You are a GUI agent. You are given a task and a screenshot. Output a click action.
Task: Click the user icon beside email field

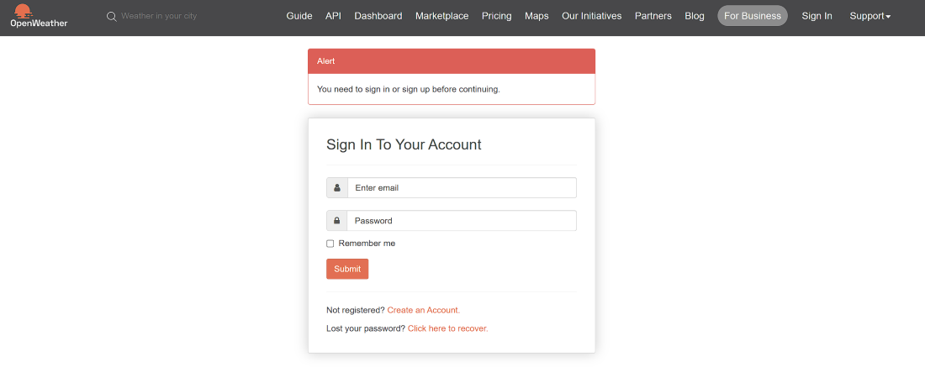(x=337, y=188)
